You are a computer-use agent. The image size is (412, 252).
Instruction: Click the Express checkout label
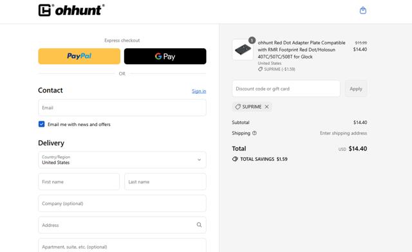tap(122, 40)
